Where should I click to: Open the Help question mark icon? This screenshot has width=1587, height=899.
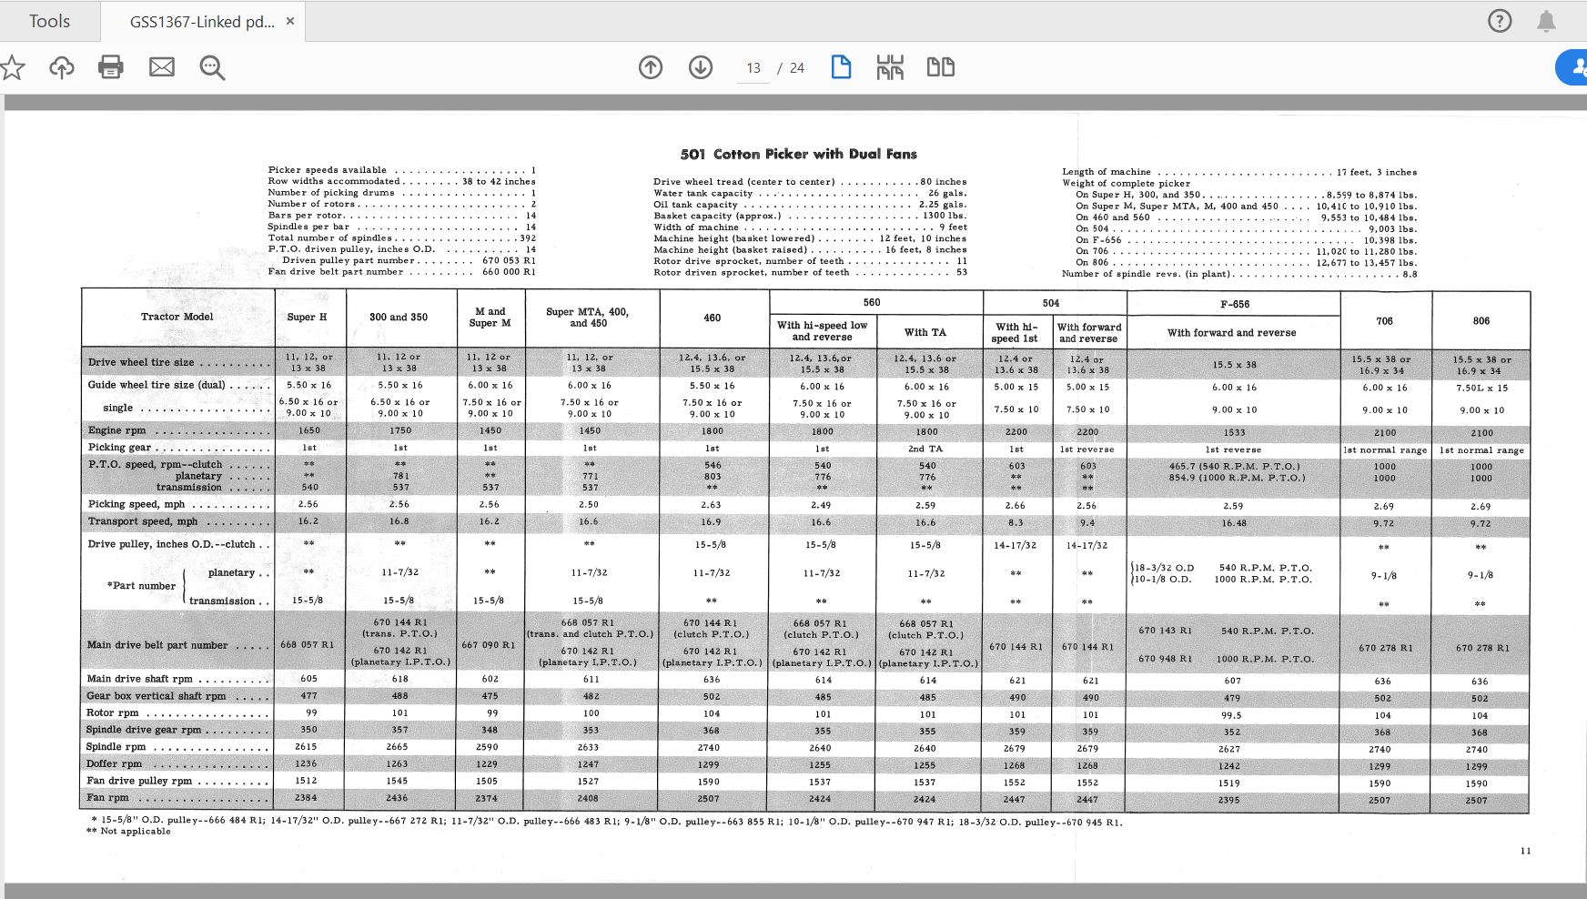1500,21
